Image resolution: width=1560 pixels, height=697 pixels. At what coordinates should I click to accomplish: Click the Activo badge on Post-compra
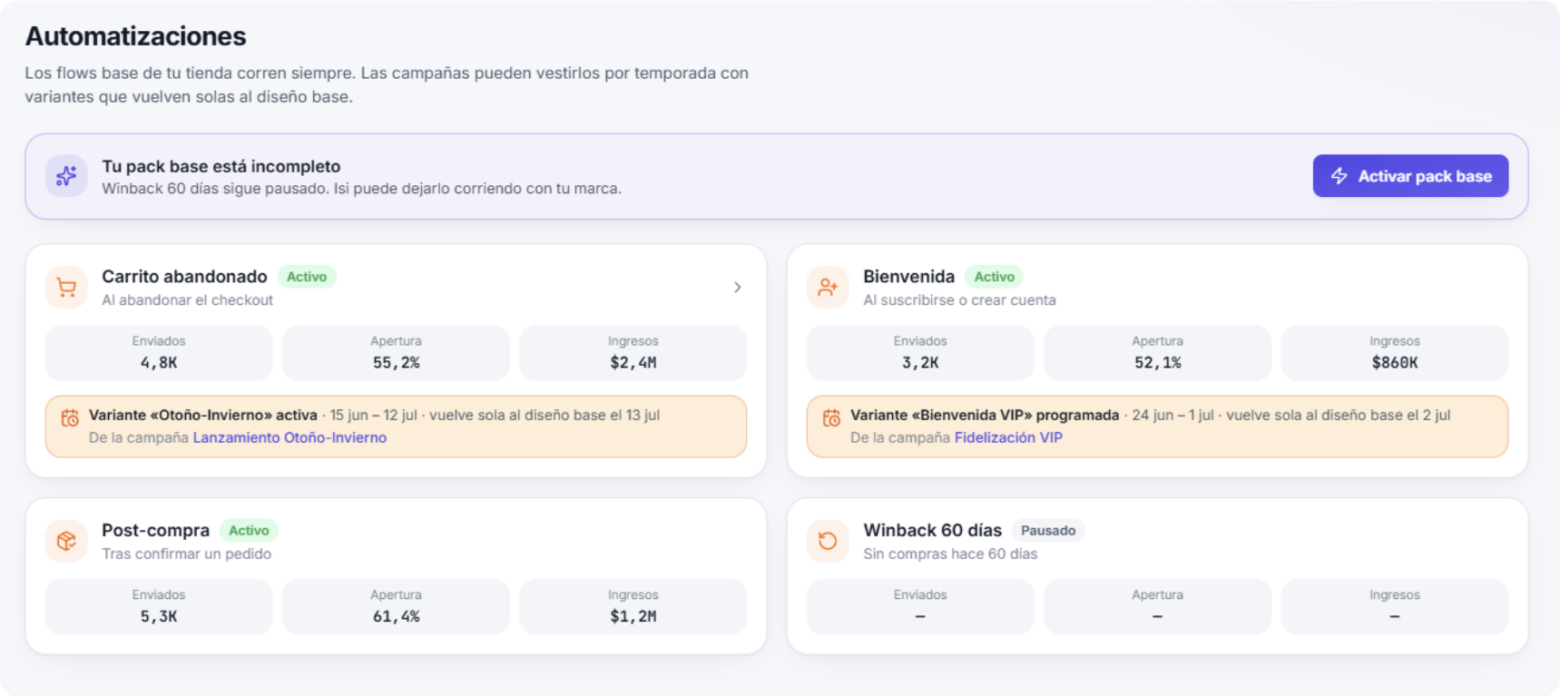tap(249, 530)
